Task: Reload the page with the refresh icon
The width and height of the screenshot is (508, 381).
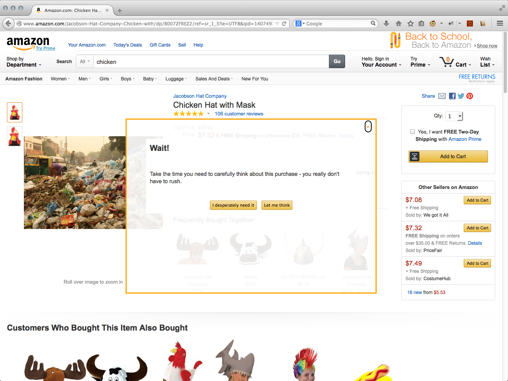Action: (x=284, y=23)
